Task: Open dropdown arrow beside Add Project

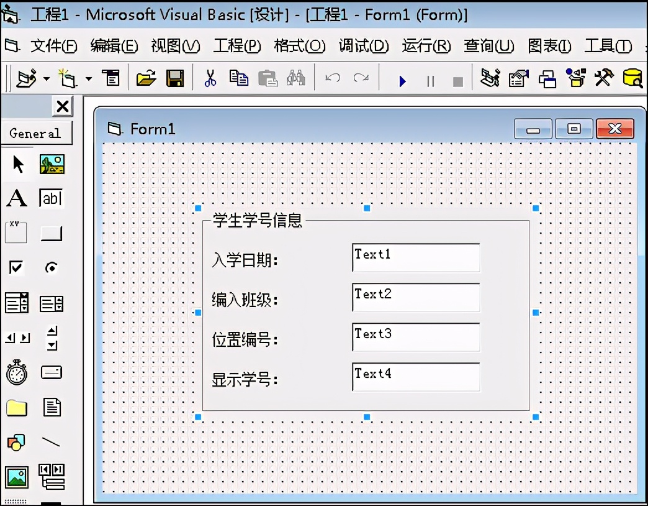Action: click(47, 78)
